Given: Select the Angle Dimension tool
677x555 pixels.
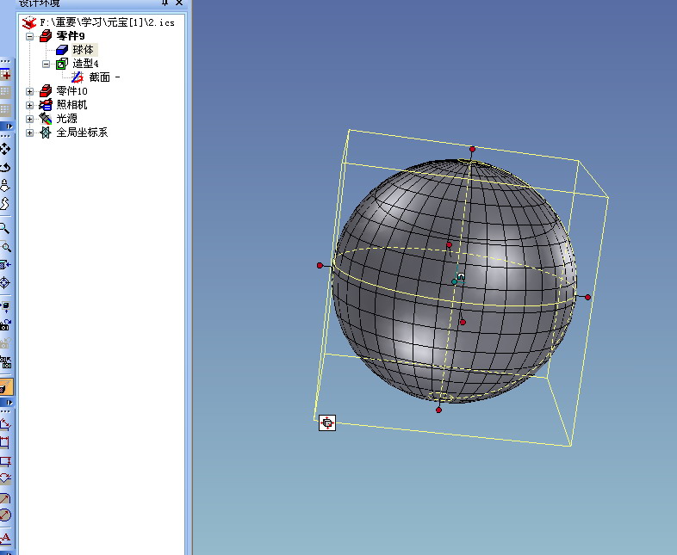Looking at the screenshot, I should pos(5,478).
